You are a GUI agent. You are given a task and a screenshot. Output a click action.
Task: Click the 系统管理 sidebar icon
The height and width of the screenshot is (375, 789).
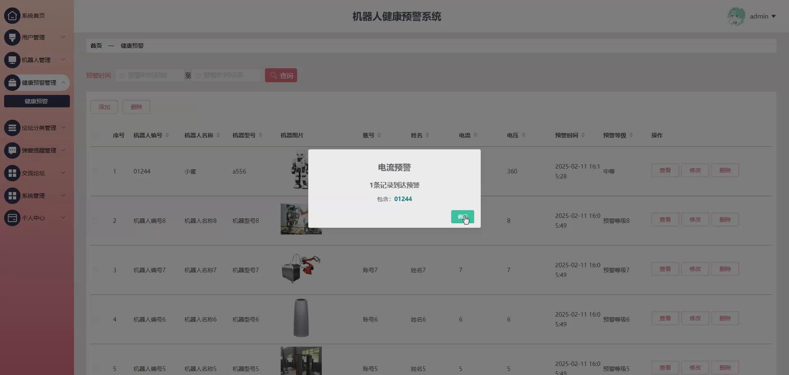(12, 195)
